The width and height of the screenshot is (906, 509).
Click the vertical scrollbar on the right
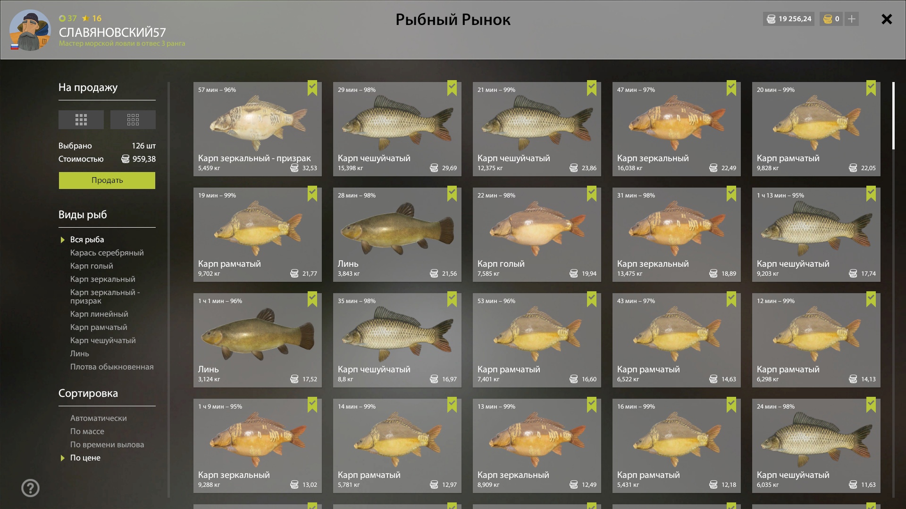coord(893,116)
